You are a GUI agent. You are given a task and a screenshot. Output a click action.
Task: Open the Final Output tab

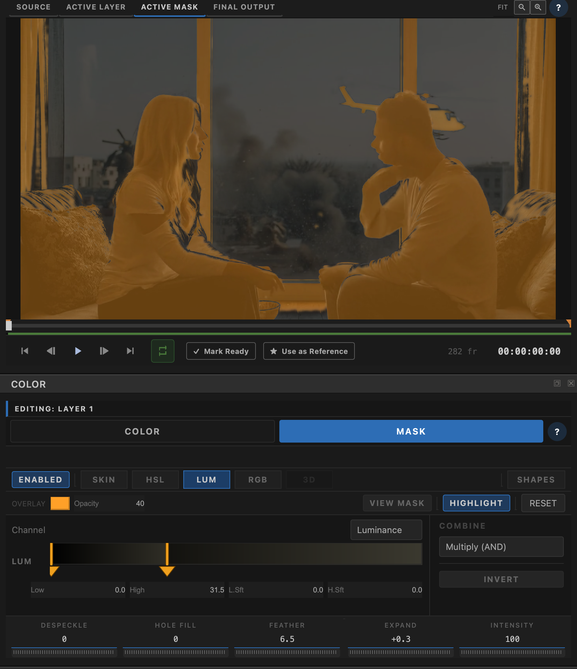pyautogui.click(x=244, y=7)
